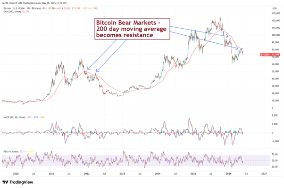Select the 'MACD (12, 26, close)' legend
The image size is (284, 188).
(x=14, y=117)
